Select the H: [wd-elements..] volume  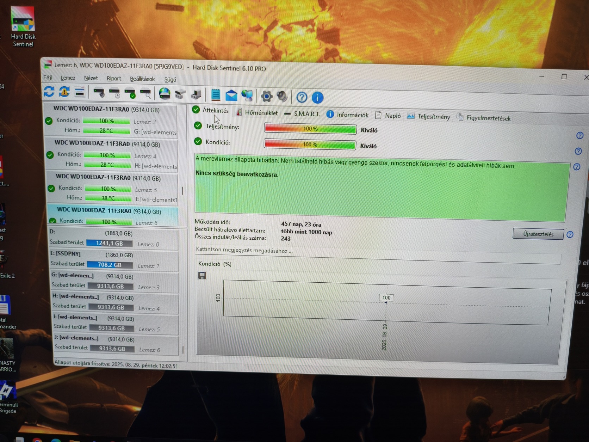coord(115,302)
